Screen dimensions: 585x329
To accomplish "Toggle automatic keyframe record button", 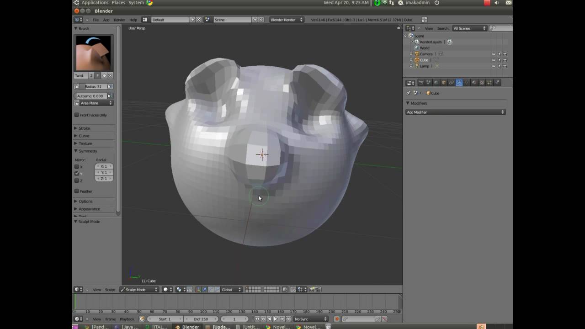I will (x=337, y=319).
